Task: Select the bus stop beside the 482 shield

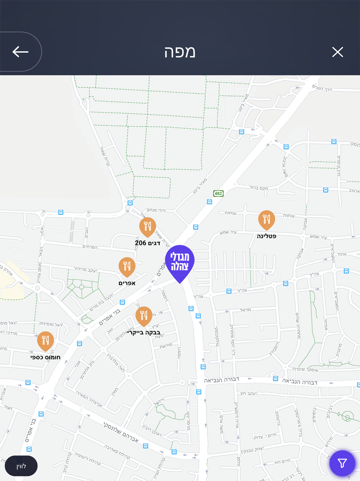Action: [x=210, y=202]
